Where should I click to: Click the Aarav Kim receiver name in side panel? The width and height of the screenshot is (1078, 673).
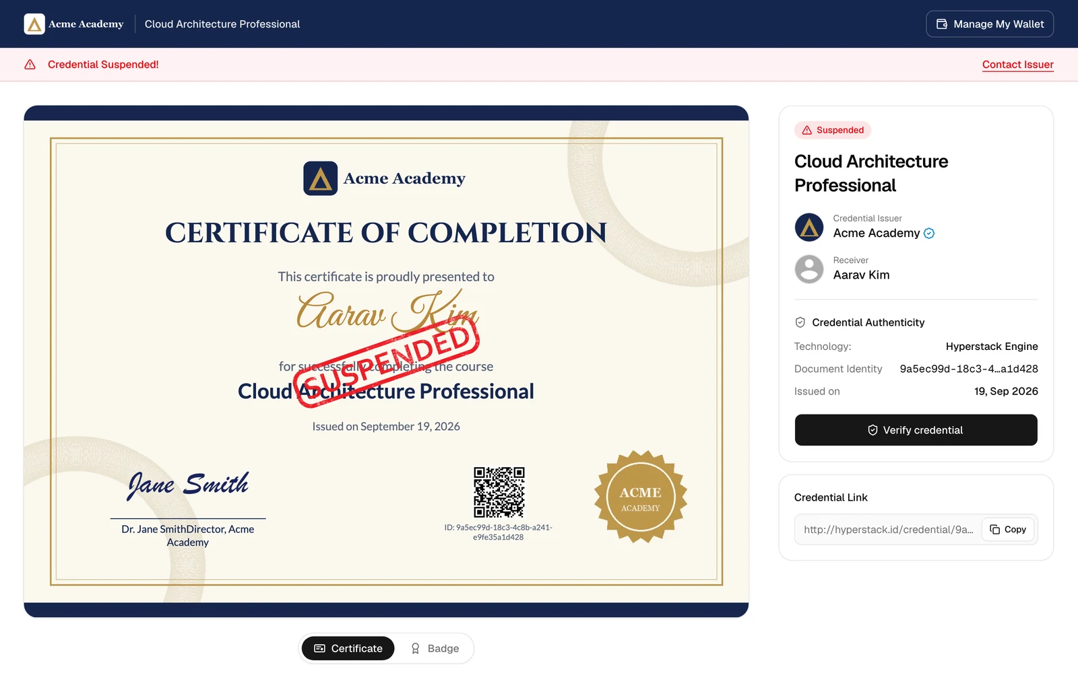click(x=861, y=275)
